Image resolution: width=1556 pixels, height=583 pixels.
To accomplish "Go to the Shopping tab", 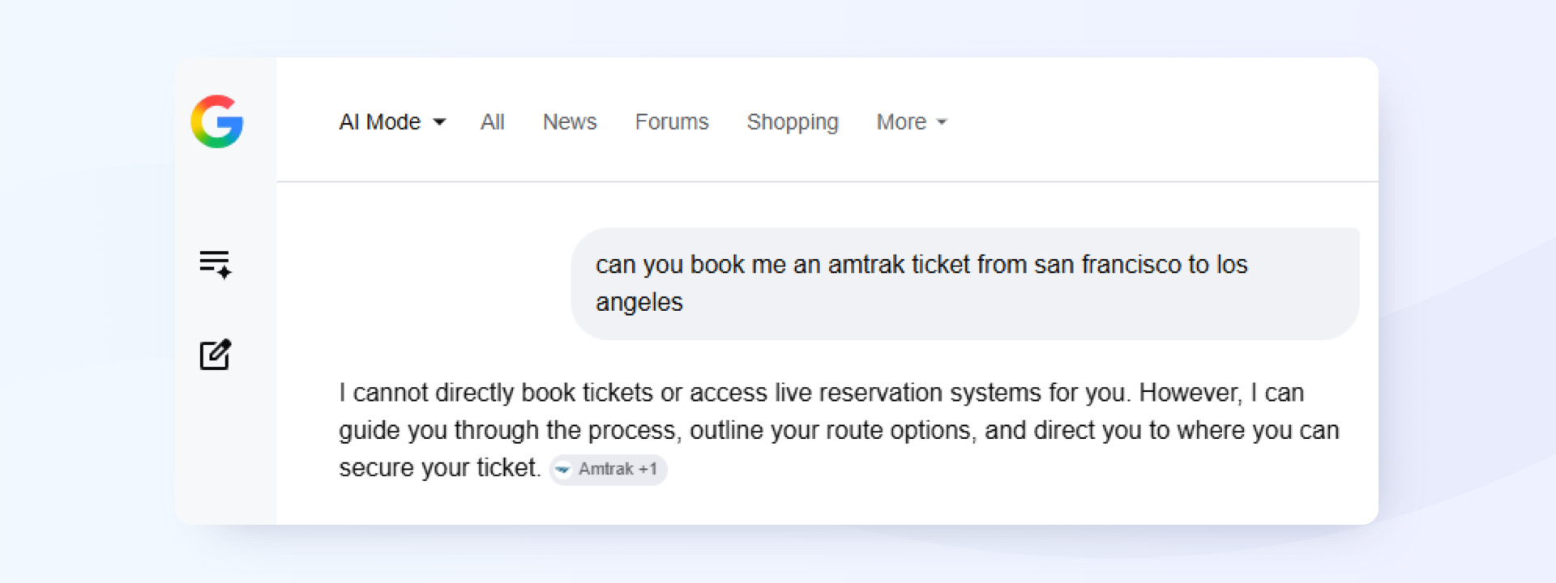I will click(793, 122).
